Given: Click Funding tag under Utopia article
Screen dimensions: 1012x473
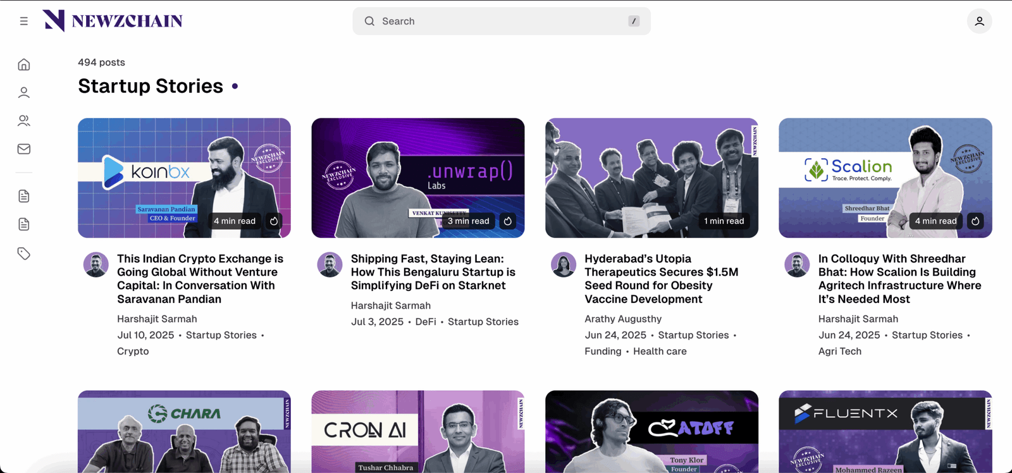Looking at the screenshot, I should tap(603, 351).
